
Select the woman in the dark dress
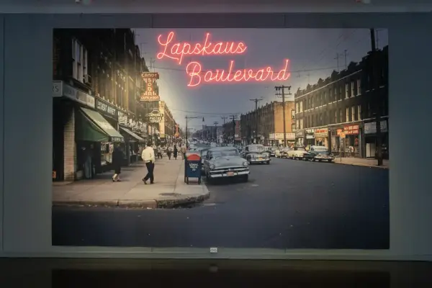pos(117,162)
